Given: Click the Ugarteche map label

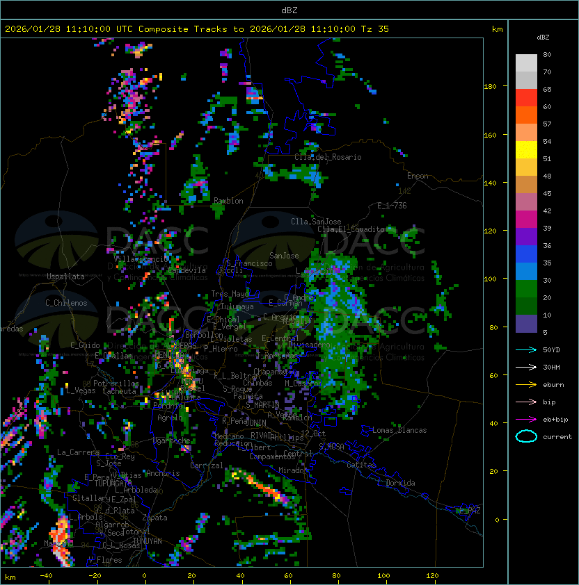Looking at the screenshot, I should 172,440.
